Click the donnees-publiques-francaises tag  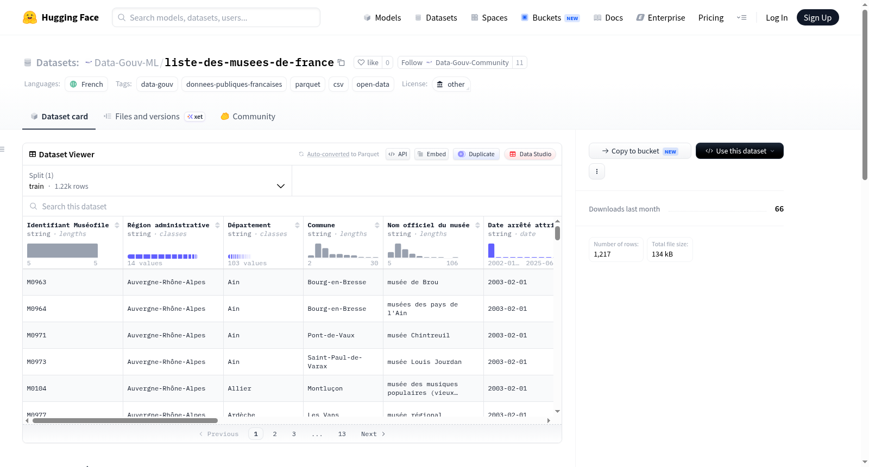(234, 84)
